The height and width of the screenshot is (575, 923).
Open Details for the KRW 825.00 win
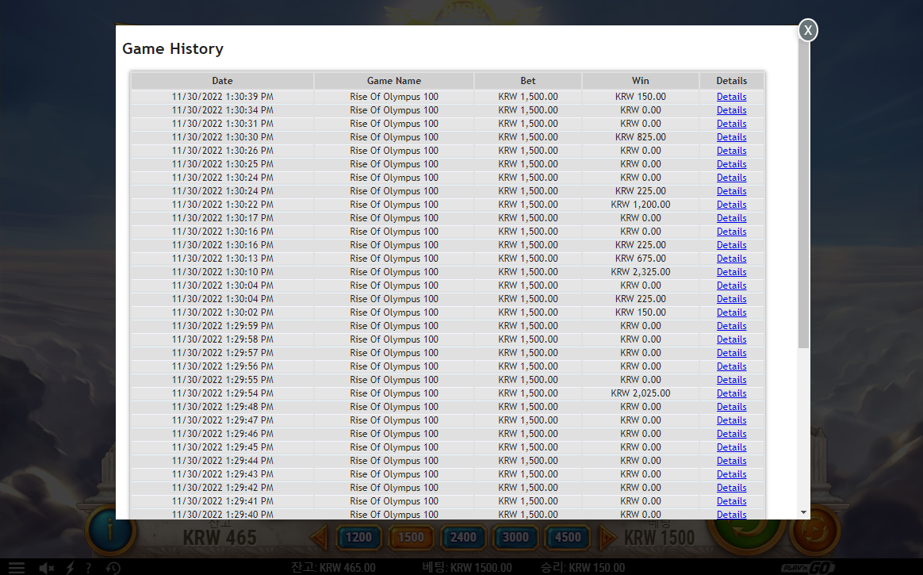pyautogui.click(x=732, y=137)
